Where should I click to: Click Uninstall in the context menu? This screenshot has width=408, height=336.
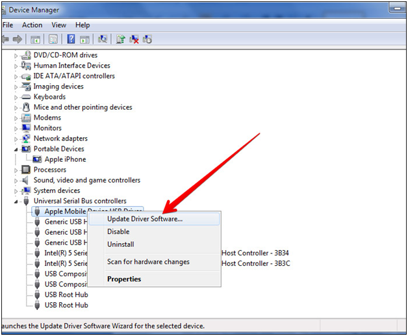coord(121,244)
